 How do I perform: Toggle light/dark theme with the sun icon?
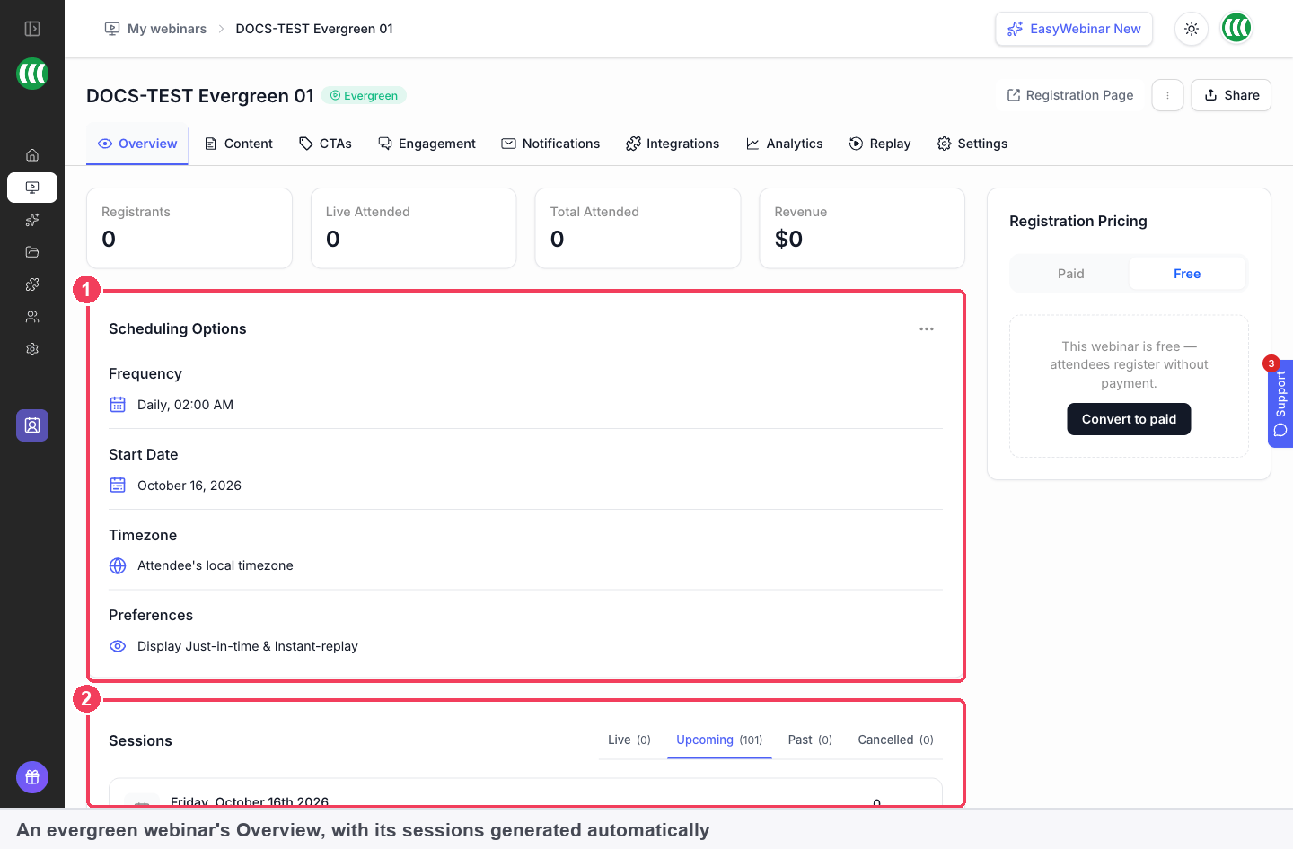pos(1192,29)
